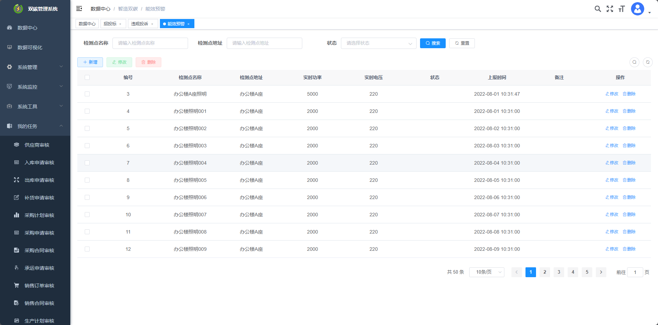Screen dimensions: 658x325
Task: Check the row for 办公楼照明002
Action: coord(87,128)
